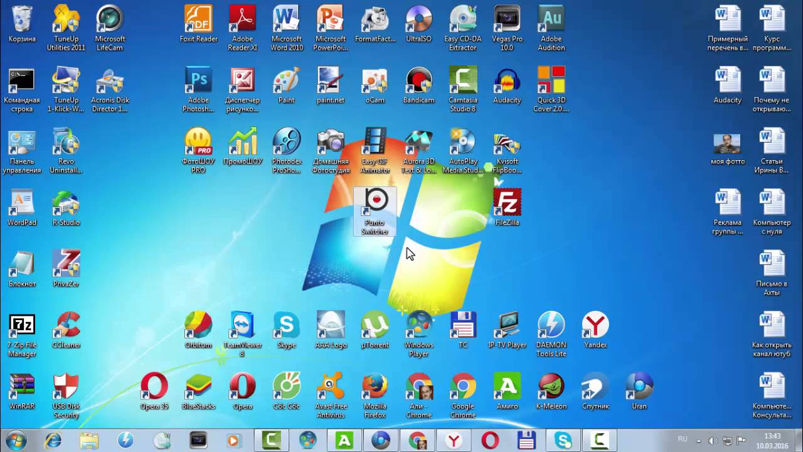Viewport: 803px width, 452px height.
Task: Launch Camtasia Studio 8 desktop shortcut
Action: tap(463, 89)
